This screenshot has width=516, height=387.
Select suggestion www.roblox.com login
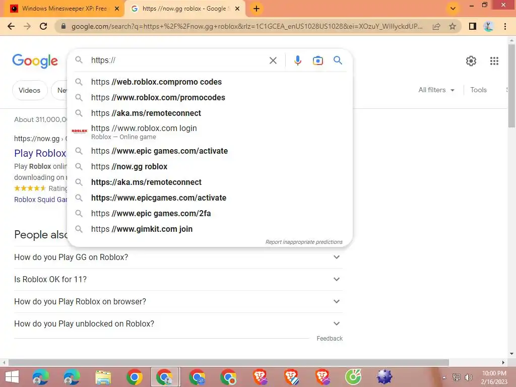pyautogui.click(x=210, y=132)
